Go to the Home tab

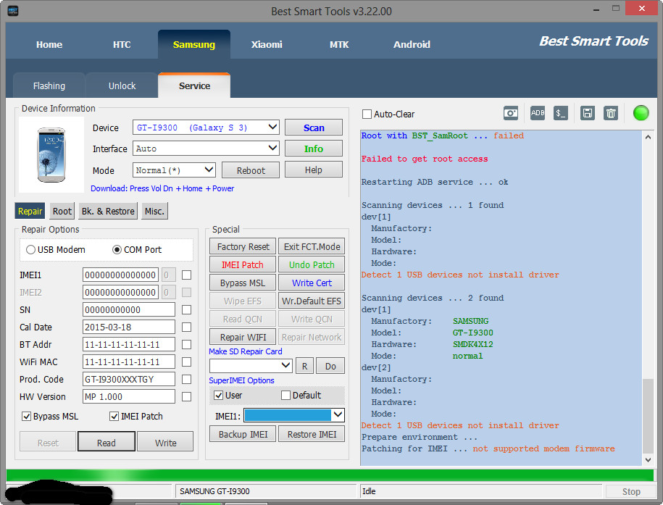49,44
